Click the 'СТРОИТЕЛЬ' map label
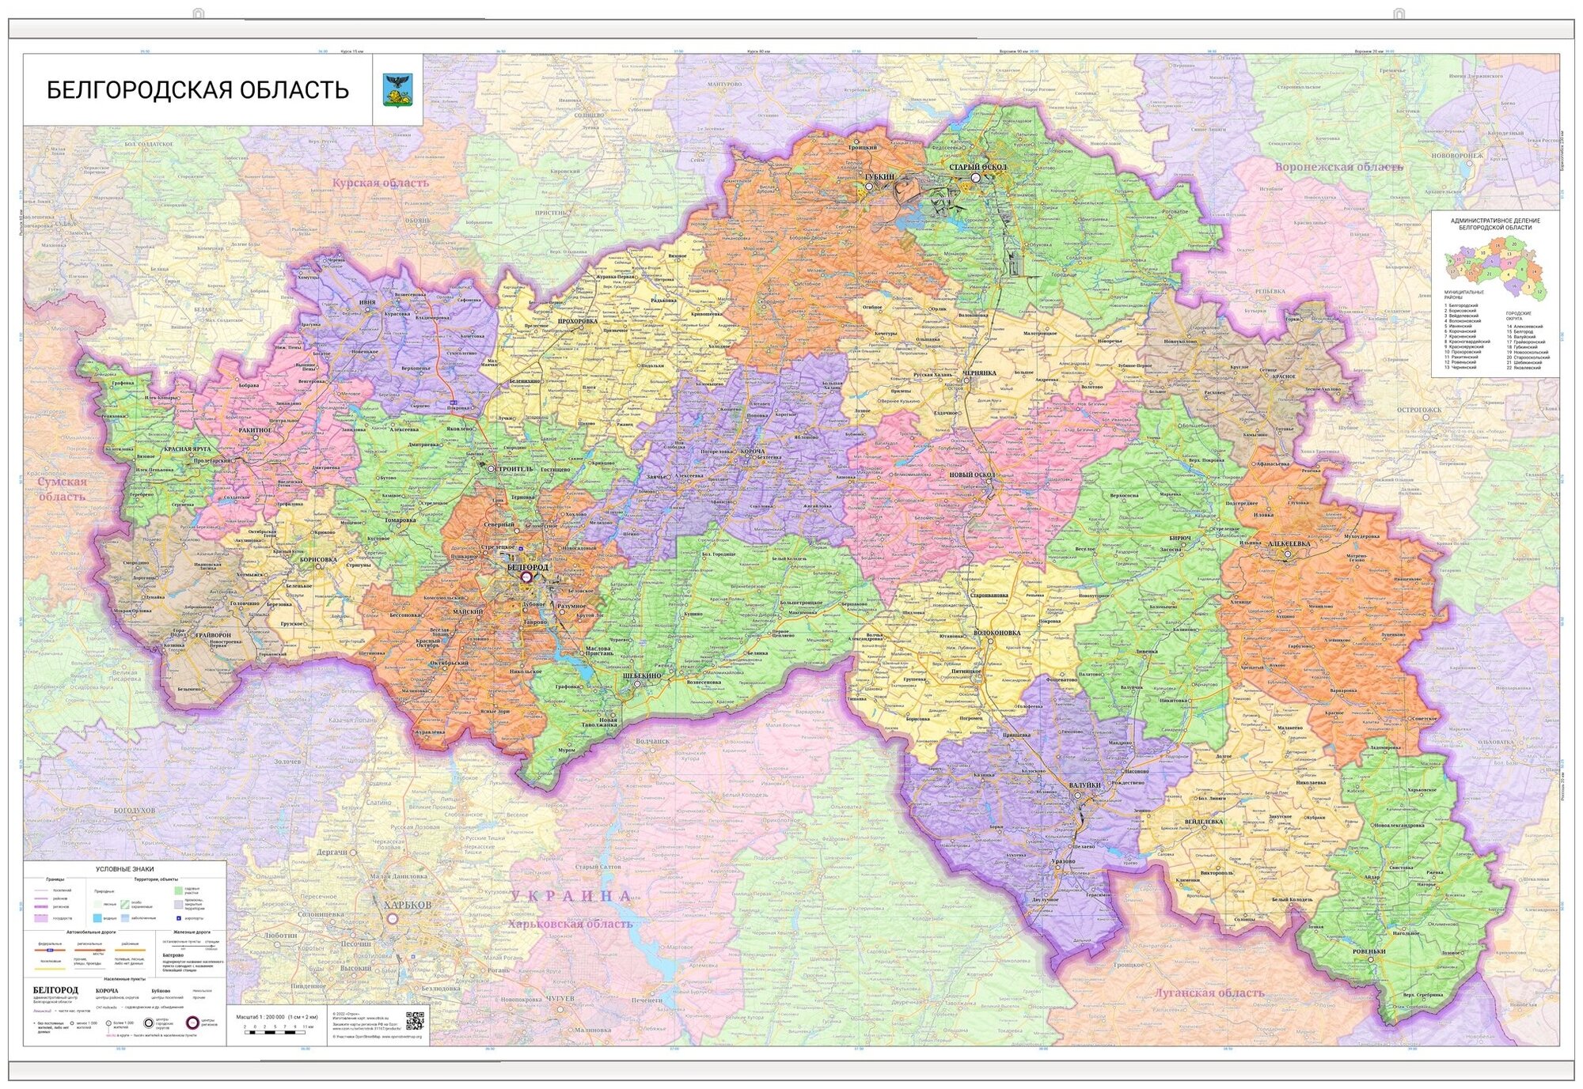This screenshot has height=1089, width=1583. click(x=514, y=469)
